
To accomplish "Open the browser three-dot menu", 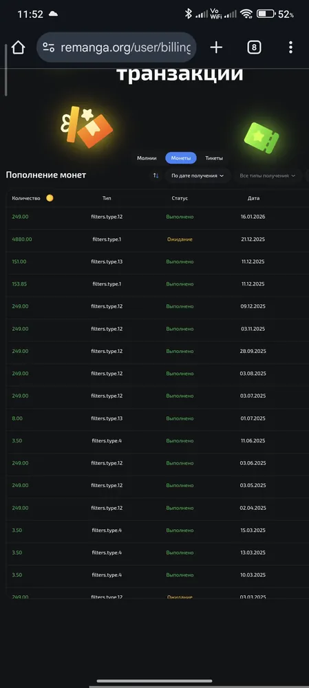I will click(x=290, y=47).
